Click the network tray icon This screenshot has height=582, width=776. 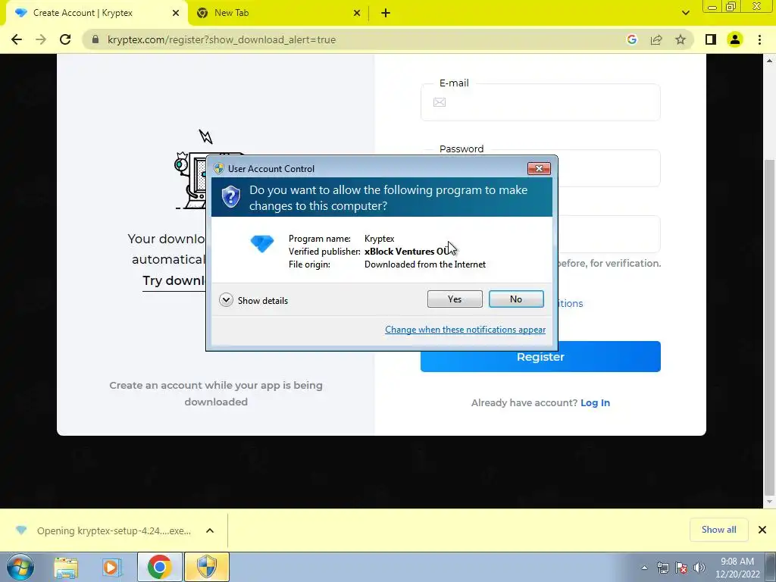tap(662, 568)
